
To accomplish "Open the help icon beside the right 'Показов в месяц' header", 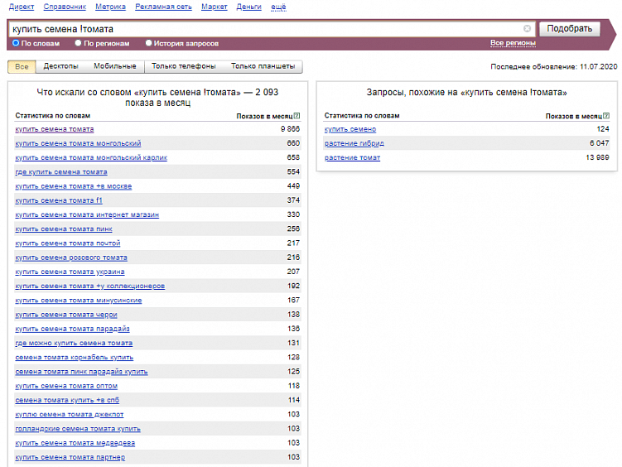I will tap(606, 116).
